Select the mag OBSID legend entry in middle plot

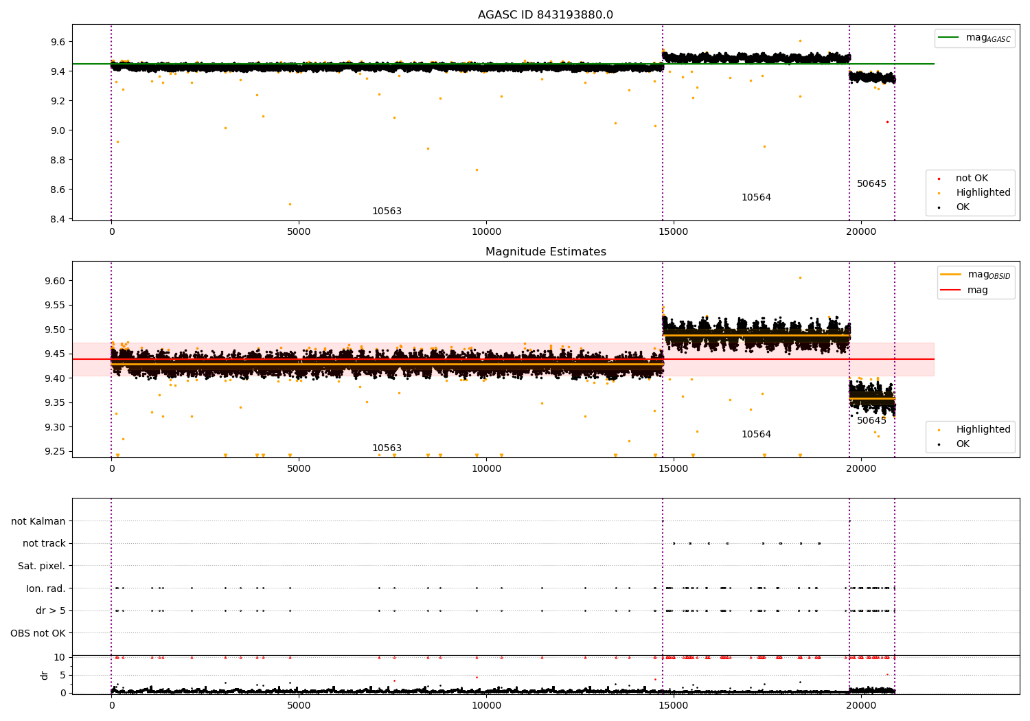(x=976, y=275)
